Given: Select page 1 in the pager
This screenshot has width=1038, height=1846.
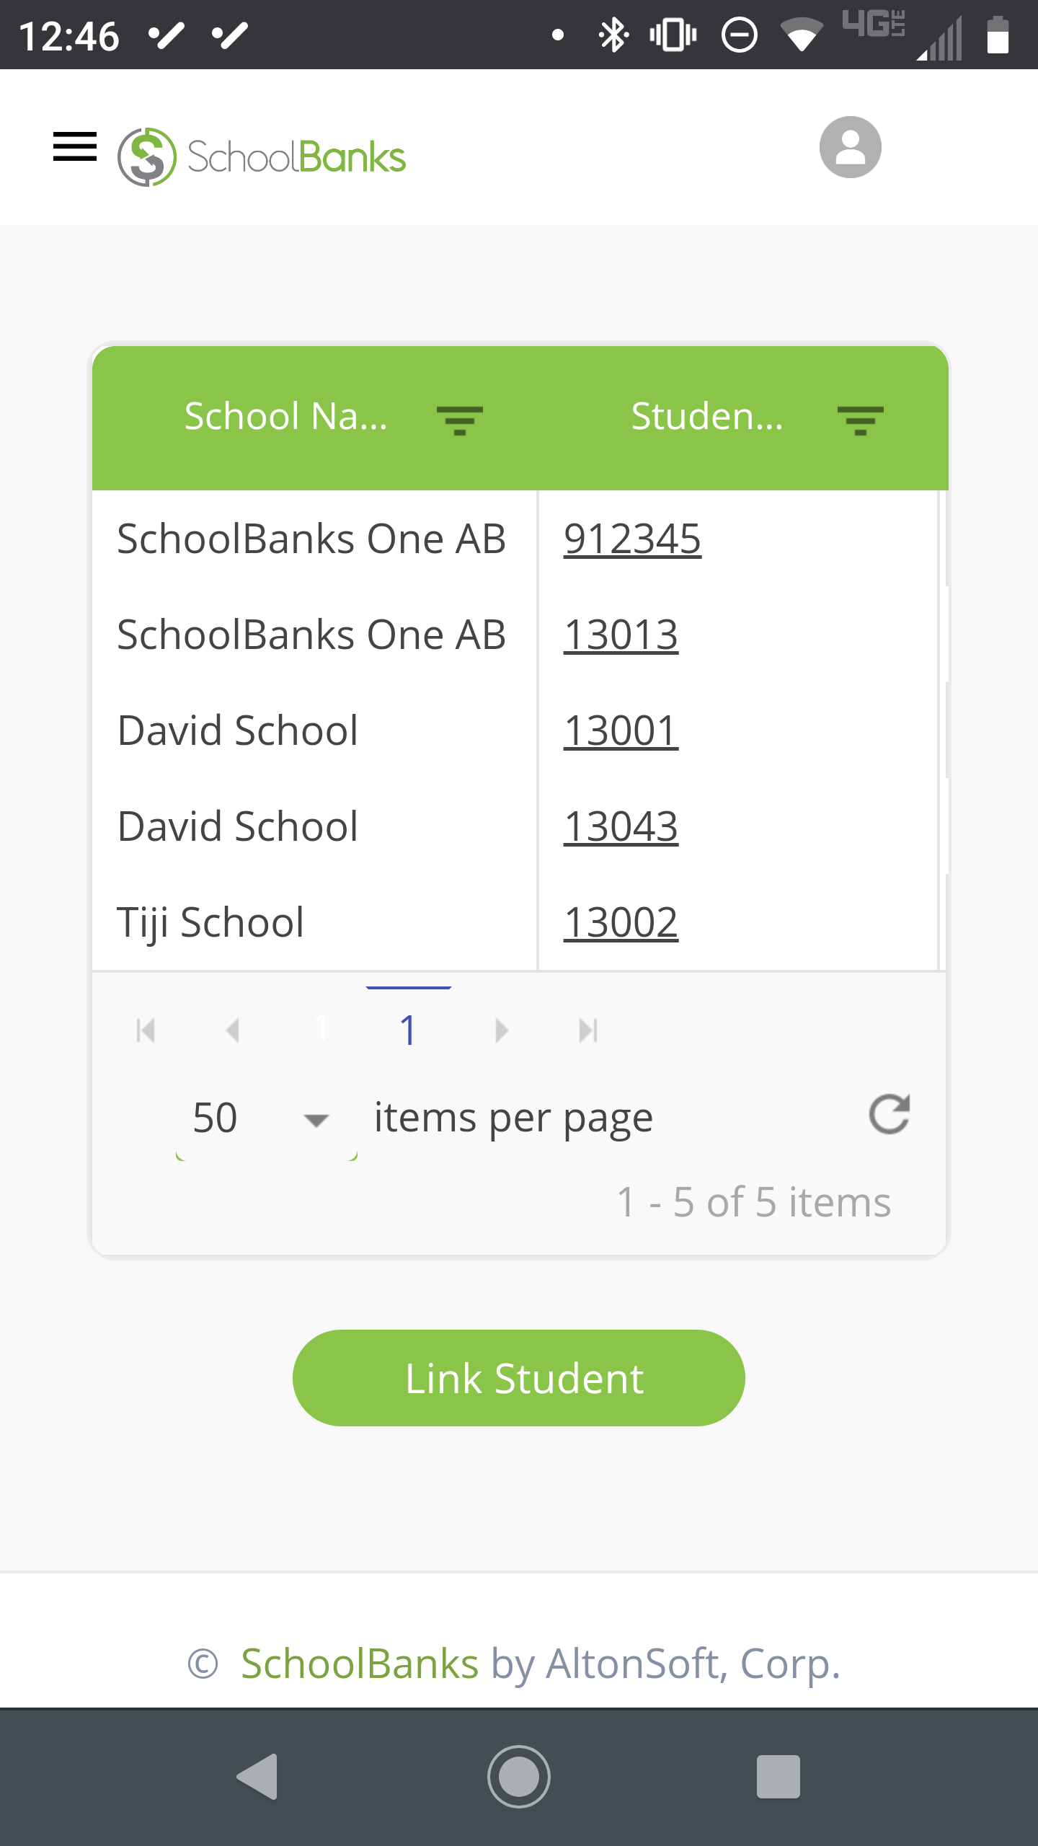Looking at the screenshot, I should click(407, 1029).
